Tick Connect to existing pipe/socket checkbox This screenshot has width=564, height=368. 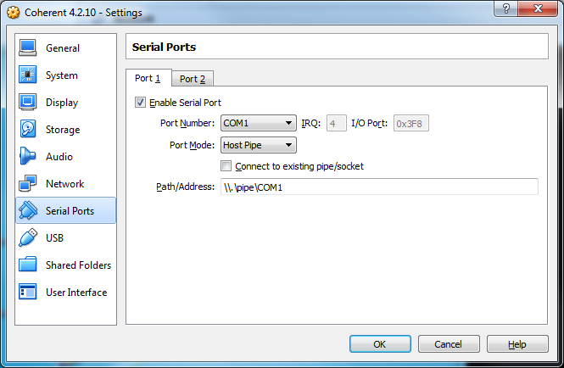(x=226, y=166)
